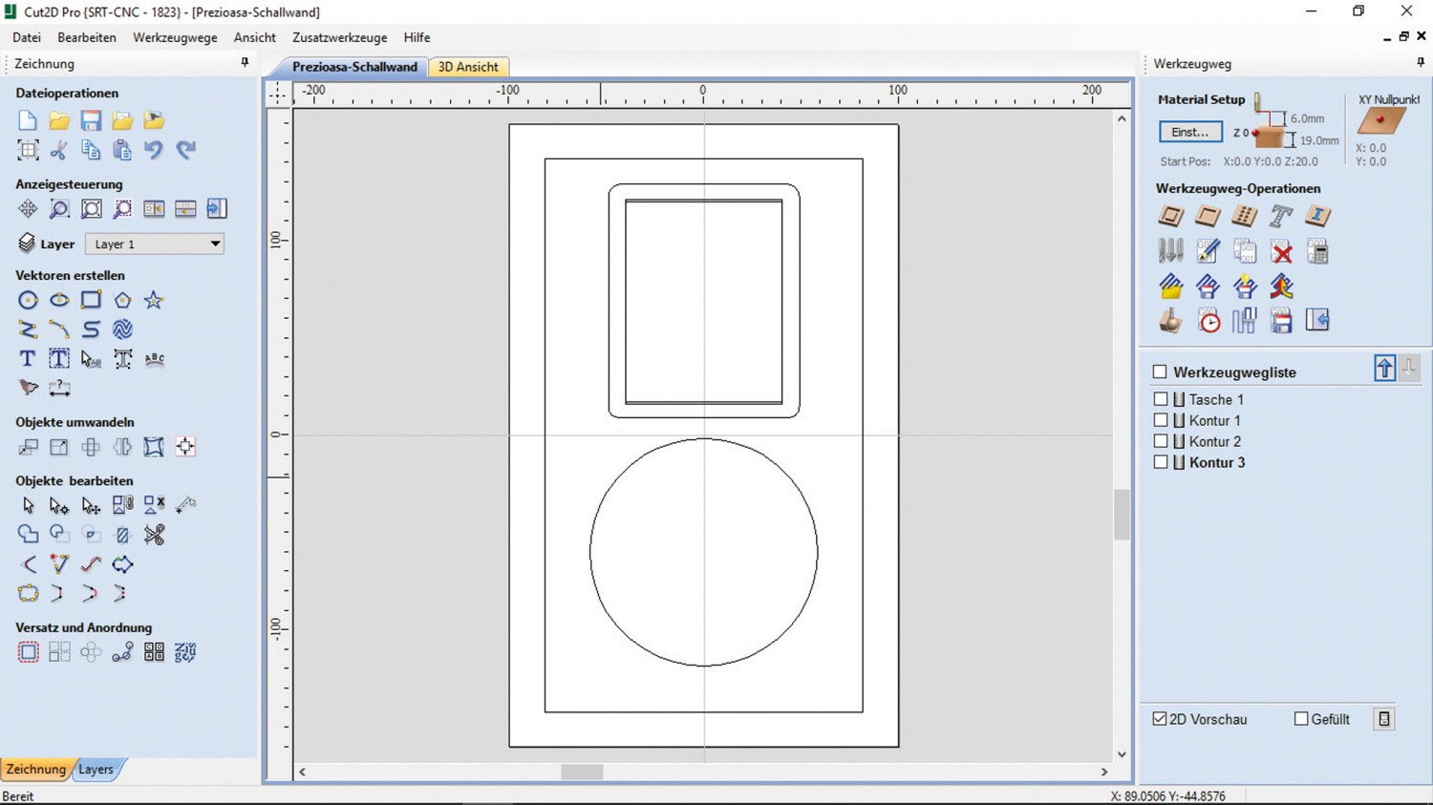The width and height of the screenshot is (1433, 805).
Task: Open the offset vectors tool
Action: point(28,653)
